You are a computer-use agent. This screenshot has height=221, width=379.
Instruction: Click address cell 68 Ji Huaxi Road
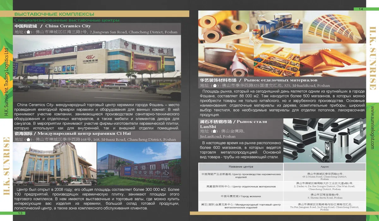[324, 176]
